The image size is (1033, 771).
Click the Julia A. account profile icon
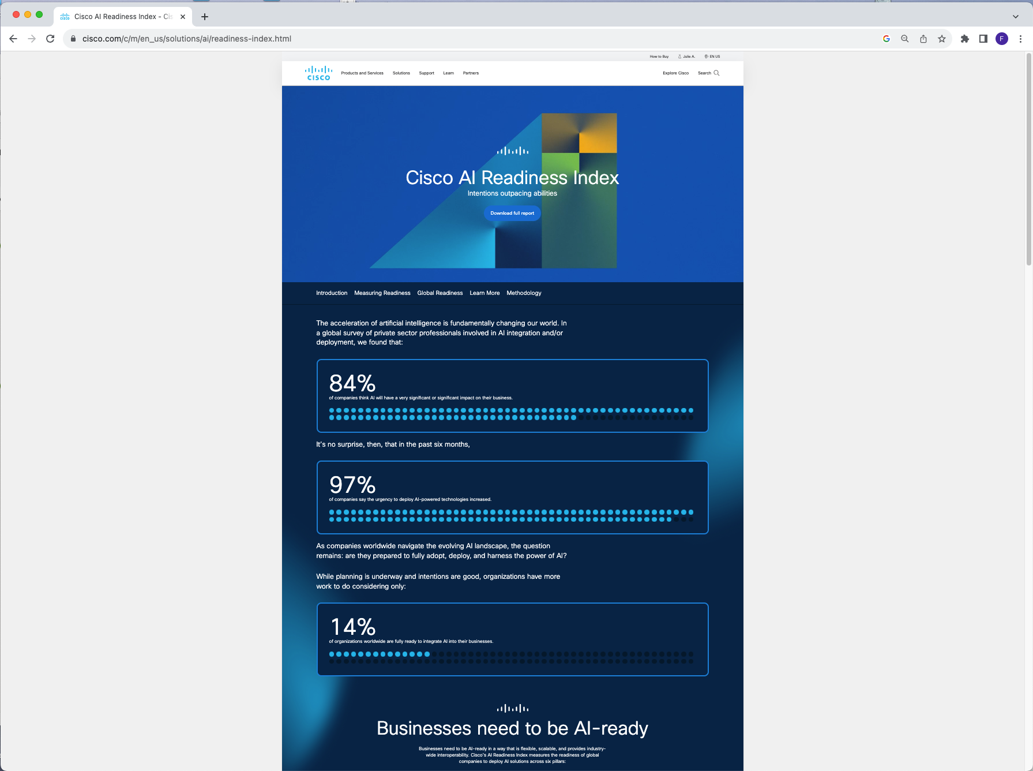(680, 57)
